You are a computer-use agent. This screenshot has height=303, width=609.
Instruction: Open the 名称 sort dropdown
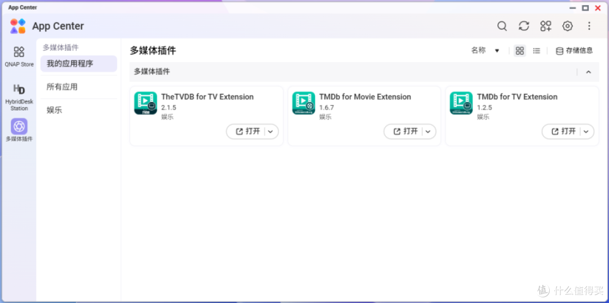point(485,51)
